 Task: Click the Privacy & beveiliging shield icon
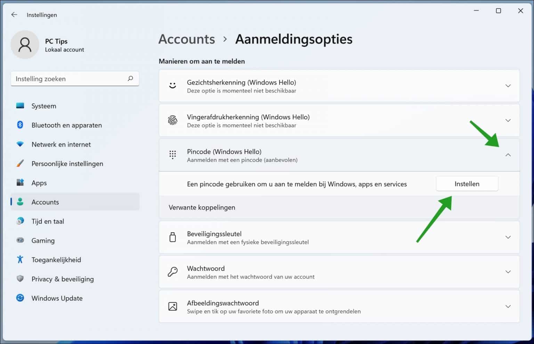point(20,279)
